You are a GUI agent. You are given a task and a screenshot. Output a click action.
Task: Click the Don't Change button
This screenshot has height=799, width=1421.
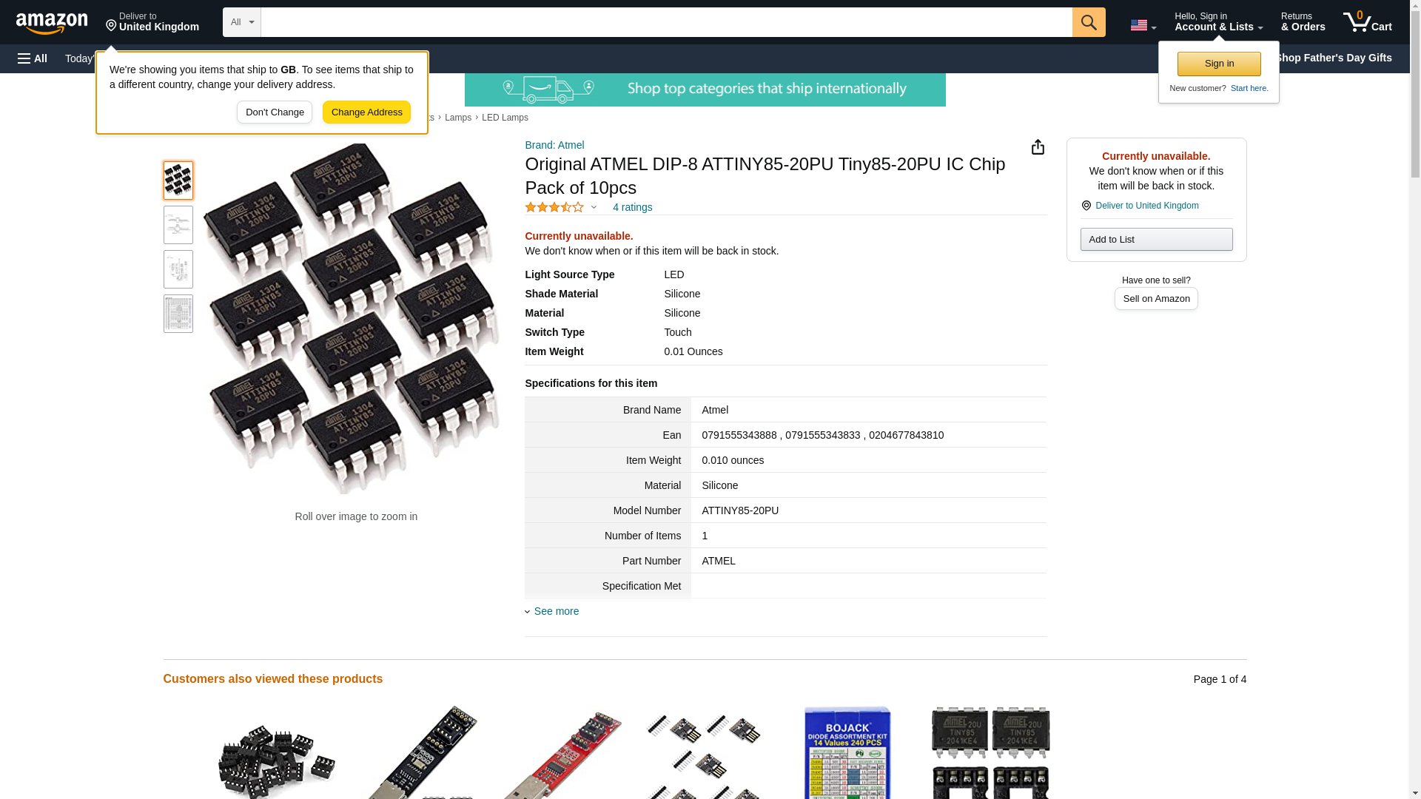click(275, 112)
